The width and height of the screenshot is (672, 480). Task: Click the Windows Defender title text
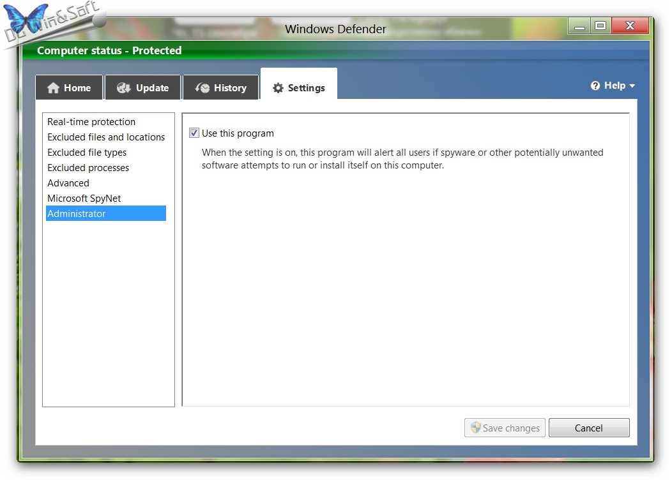(x=335, y=29)
